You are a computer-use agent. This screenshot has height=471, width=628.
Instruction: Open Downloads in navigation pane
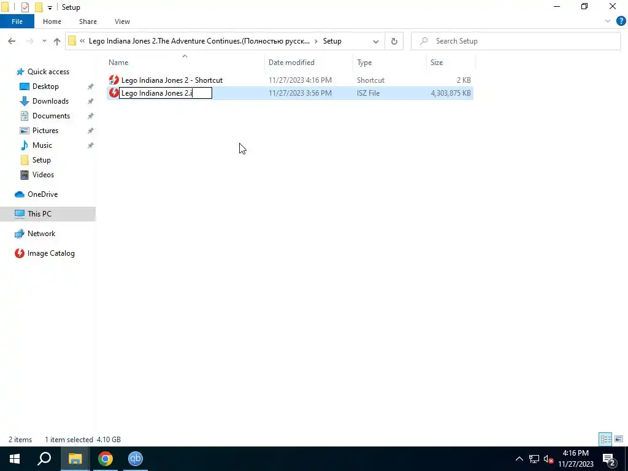click(50, 101)
